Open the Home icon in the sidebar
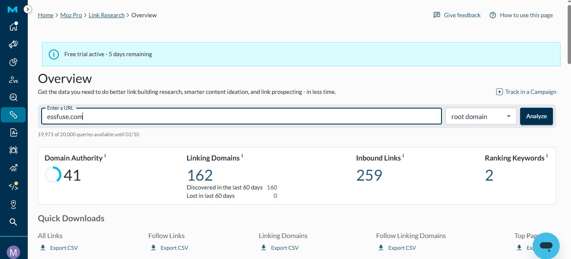This screenshot has height=259, width=571. coord(13,26)
